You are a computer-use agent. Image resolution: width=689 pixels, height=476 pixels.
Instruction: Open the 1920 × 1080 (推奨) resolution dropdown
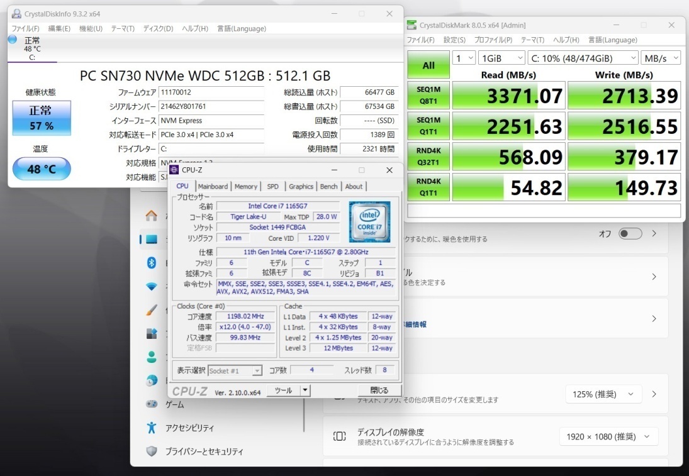pos(608,436)
